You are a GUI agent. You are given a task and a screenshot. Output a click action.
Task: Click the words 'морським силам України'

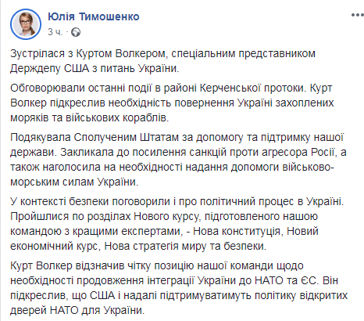73,182
